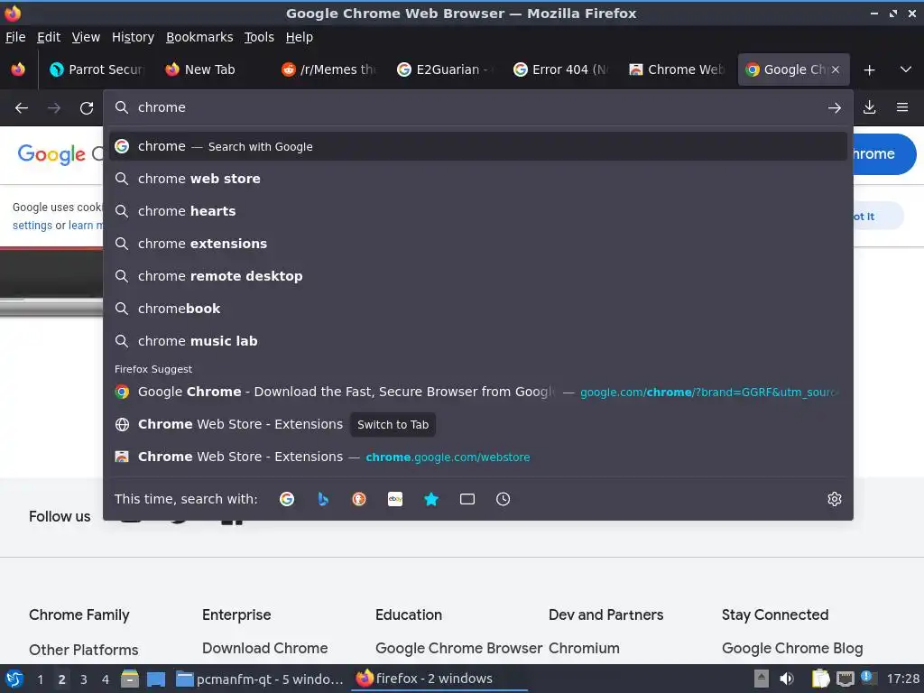The image size is (924, 693).
Task: Open Firefox View from the tab bar
Action: [x=18, y=69]
